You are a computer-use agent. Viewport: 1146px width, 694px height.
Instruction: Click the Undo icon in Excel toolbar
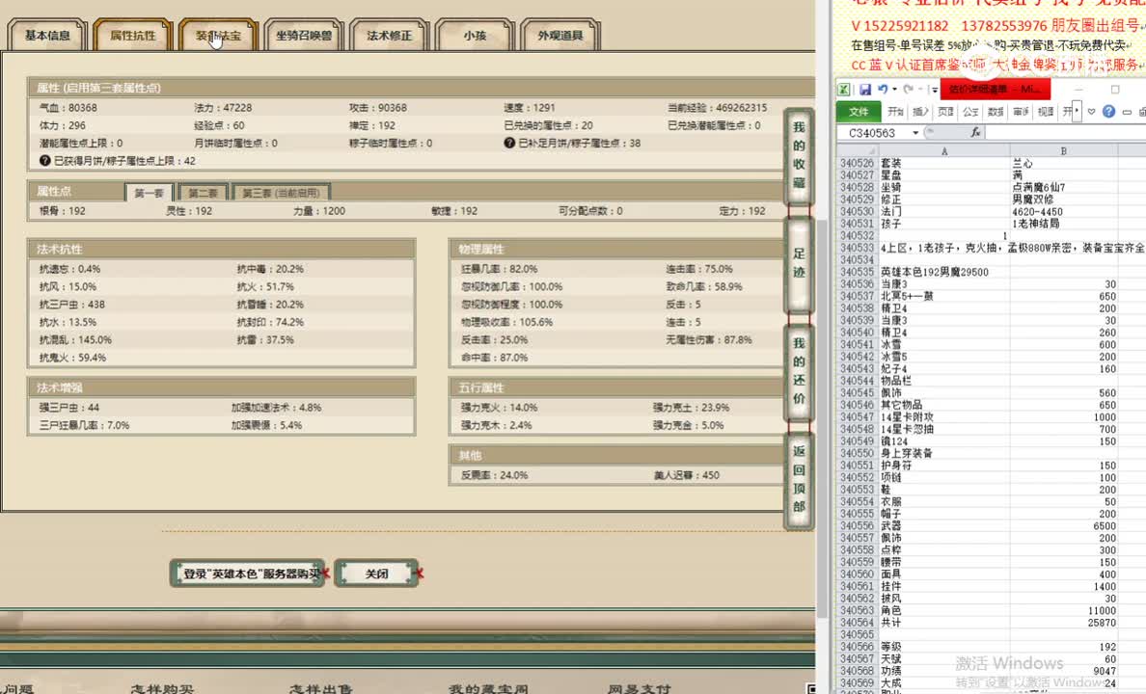click(883, 90)
